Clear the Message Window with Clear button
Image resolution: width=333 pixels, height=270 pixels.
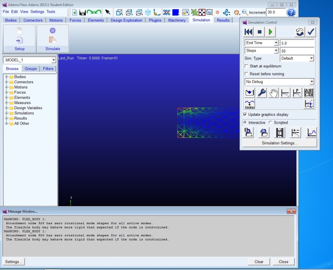tap(259, 262)
